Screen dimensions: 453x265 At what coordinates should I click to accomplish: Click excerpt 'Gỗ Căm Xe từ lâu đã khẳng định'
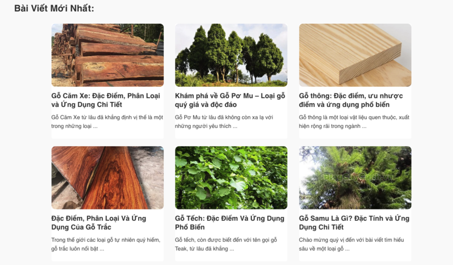(107, 122)
